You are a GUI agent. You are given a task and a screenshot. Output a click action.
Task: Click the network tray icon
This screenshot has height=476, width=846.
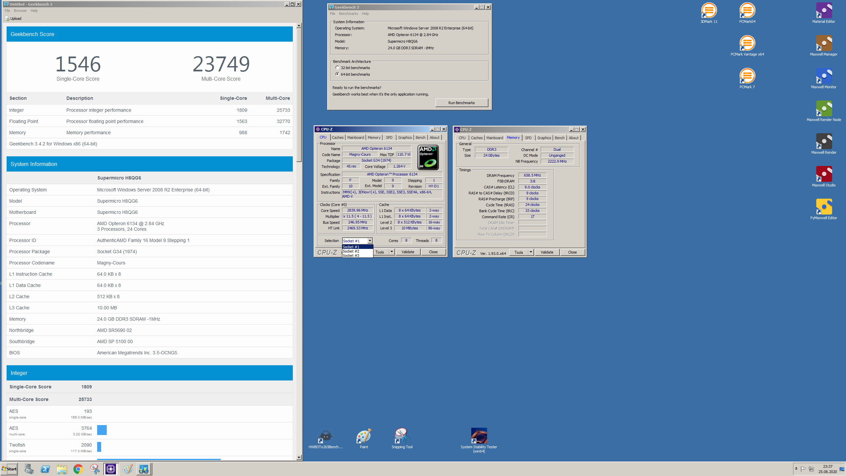coord(811,469)
